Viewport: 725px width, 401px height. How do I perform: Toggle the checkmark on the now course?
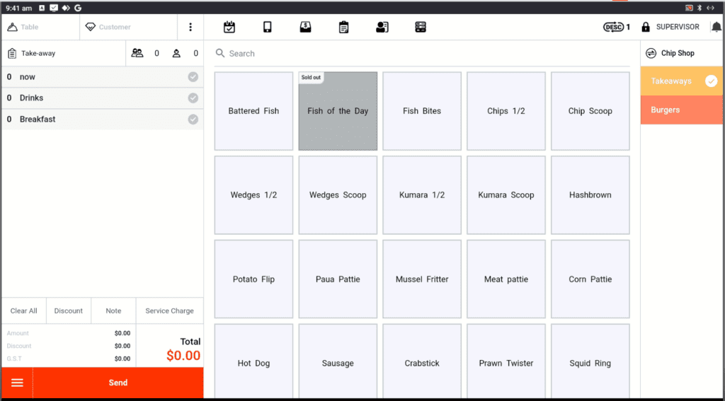point(193,77)
